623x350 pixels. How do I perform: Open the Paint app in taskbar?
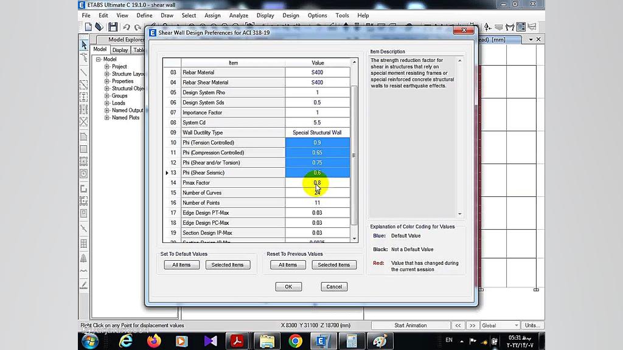(380, 341)
